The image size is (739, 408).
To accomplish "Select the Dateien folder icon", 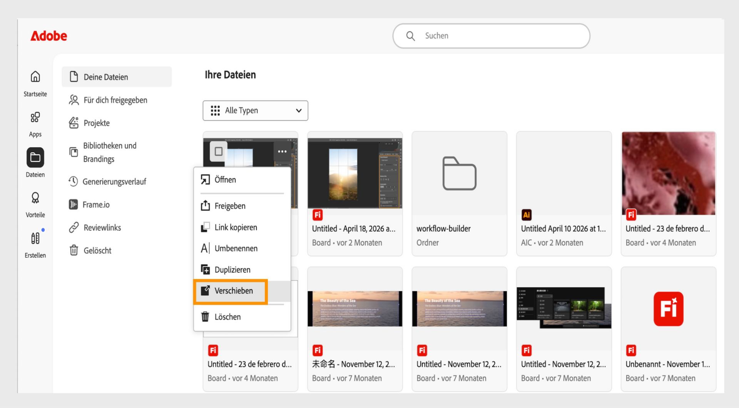I will pyautogui.click(x=35, y=157).
